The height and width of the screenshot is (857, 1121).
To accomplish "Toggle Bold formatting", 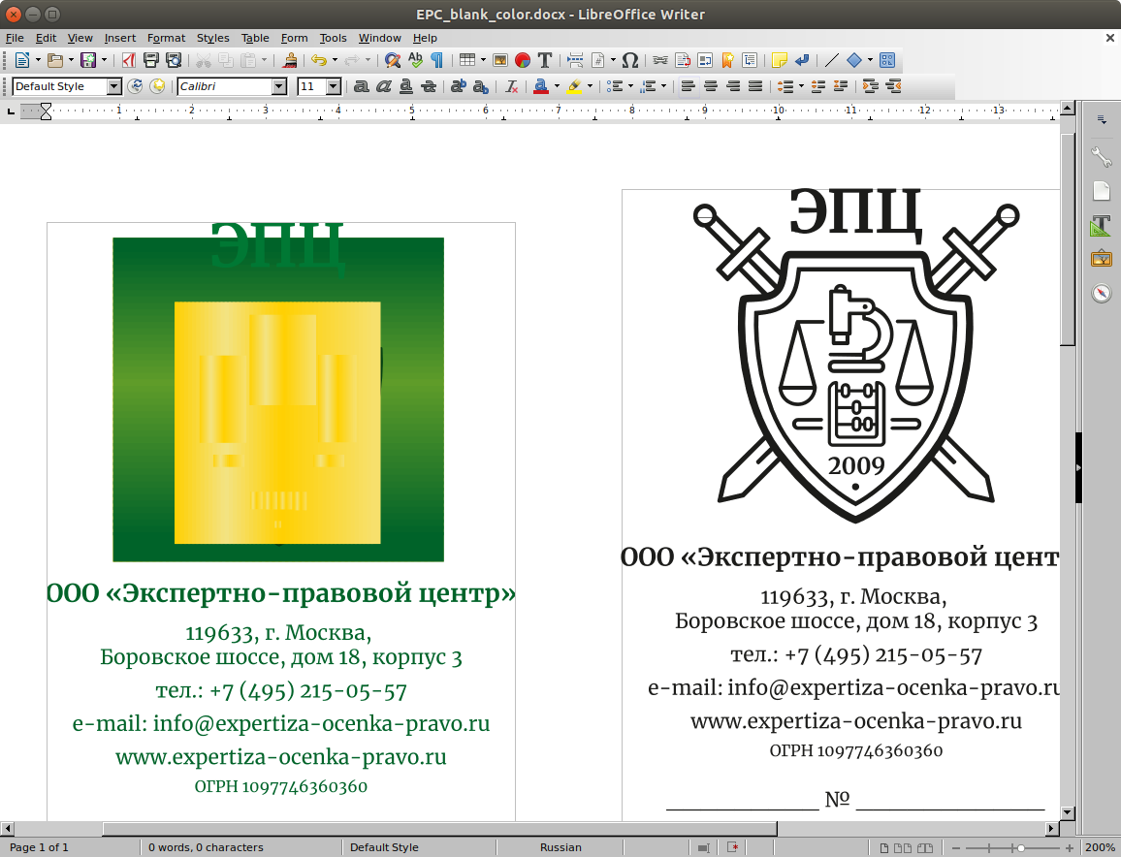I will coord(362,86).
